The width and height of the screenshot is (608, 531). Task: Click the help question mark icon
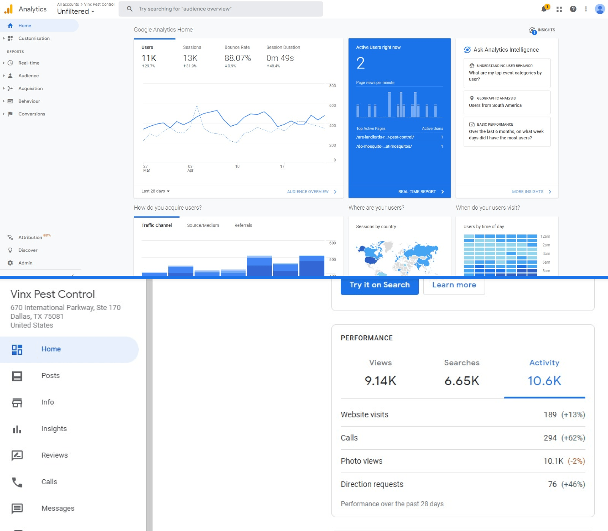click(573, 9)
